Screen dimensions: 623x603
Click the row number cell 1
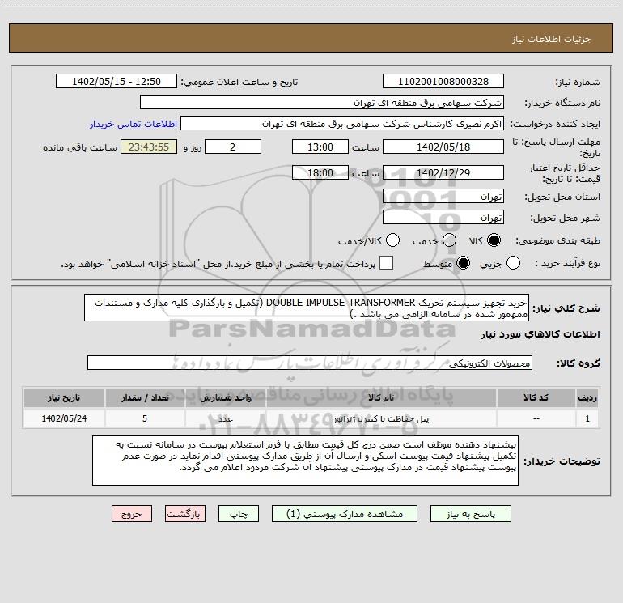coord(587,418)
